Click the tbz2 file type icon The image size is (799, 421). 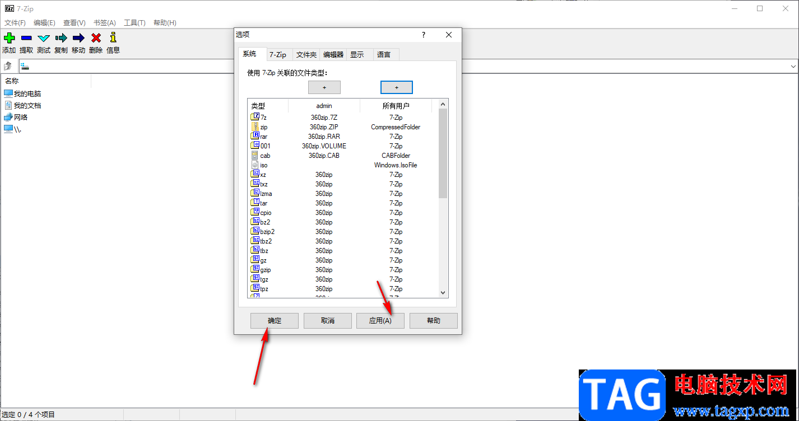point(255,241)
